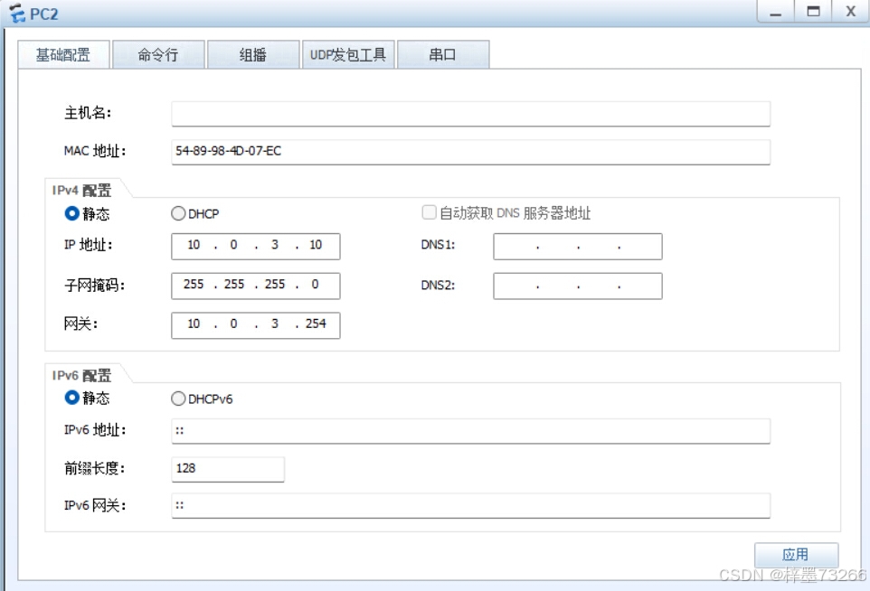Click the PC2 app icon in title bar
870x591 pixels.
pos(17,13)
